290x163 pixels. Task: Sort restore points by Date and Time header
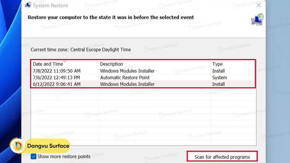[x=47, y=64]
